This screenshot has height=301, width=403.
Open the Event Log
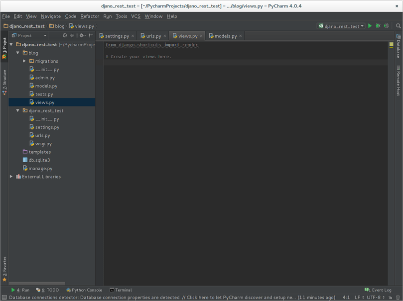click(x=378, y=290)
